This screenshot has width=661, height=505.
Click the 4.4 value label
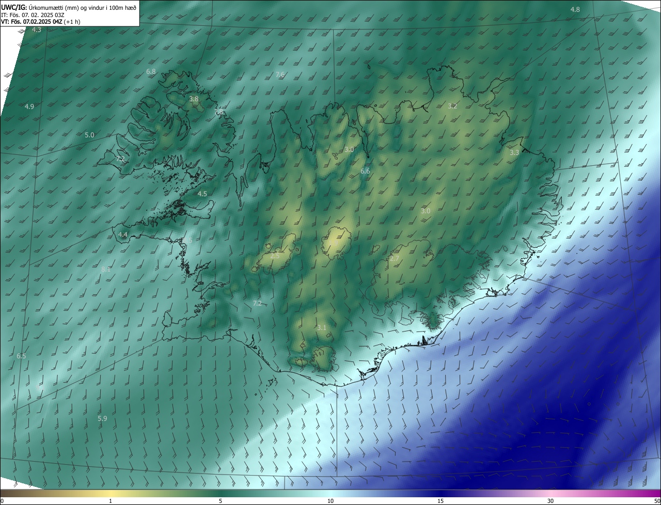pyautogui.click(x=123, y=235)
